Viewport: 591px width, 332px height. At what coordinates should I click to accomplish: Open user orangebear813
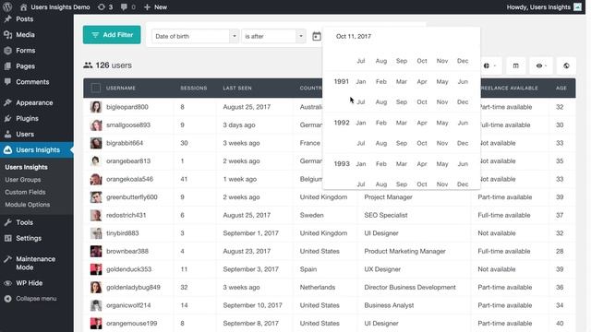pos(128,161)
